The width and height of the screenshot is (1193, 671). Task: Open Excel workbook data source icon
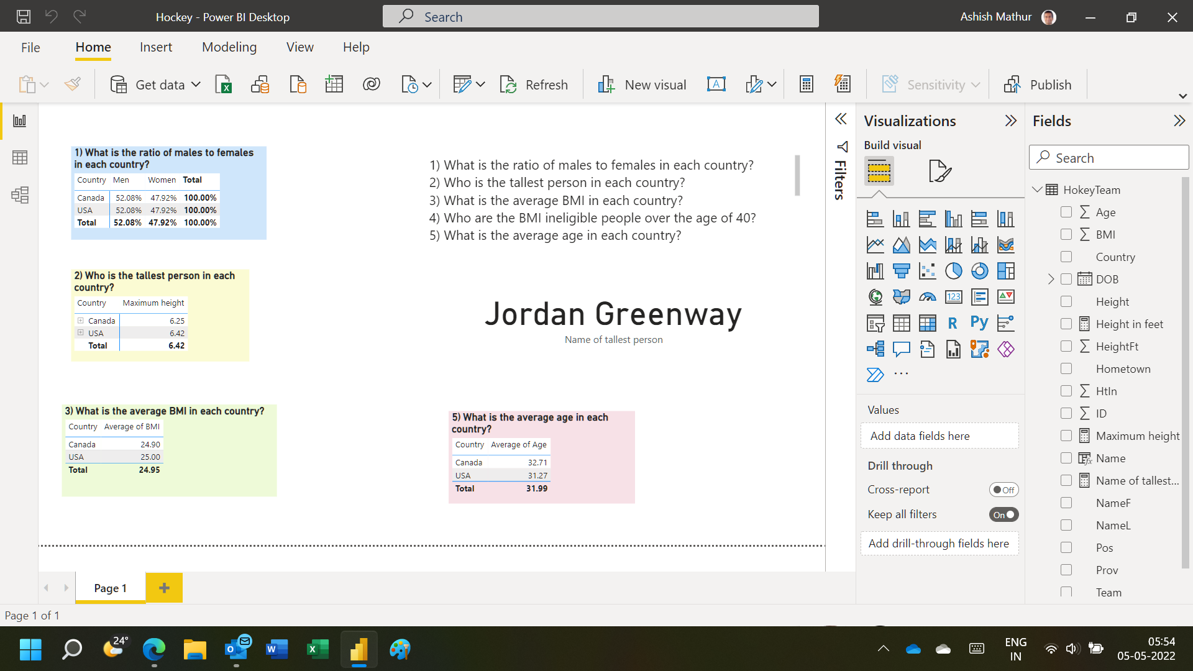coord(223,84)
